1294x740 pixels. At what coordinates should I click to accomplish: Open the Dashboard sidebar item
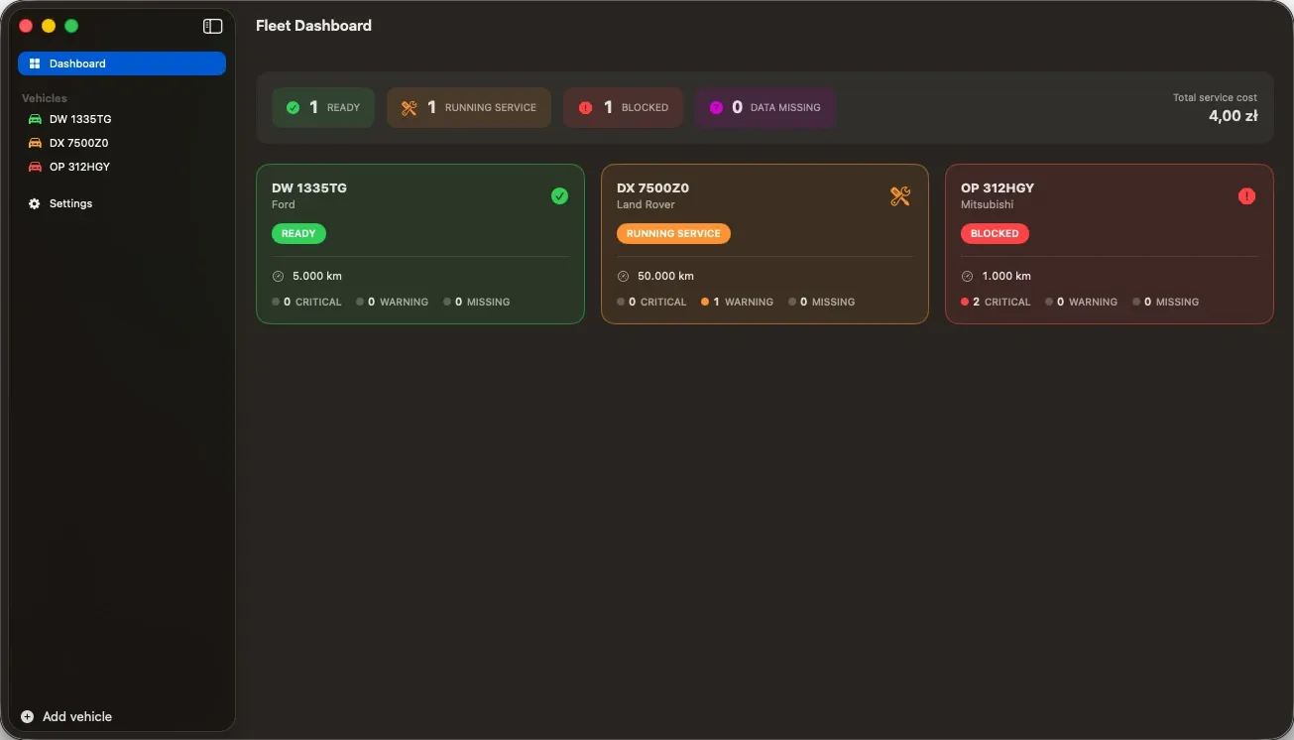point(122,63)
